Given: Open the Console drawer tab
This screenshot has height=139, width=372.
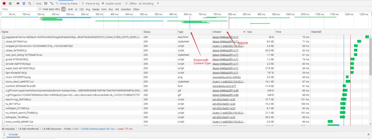Looking at the screenshot, I should point(13,134).
